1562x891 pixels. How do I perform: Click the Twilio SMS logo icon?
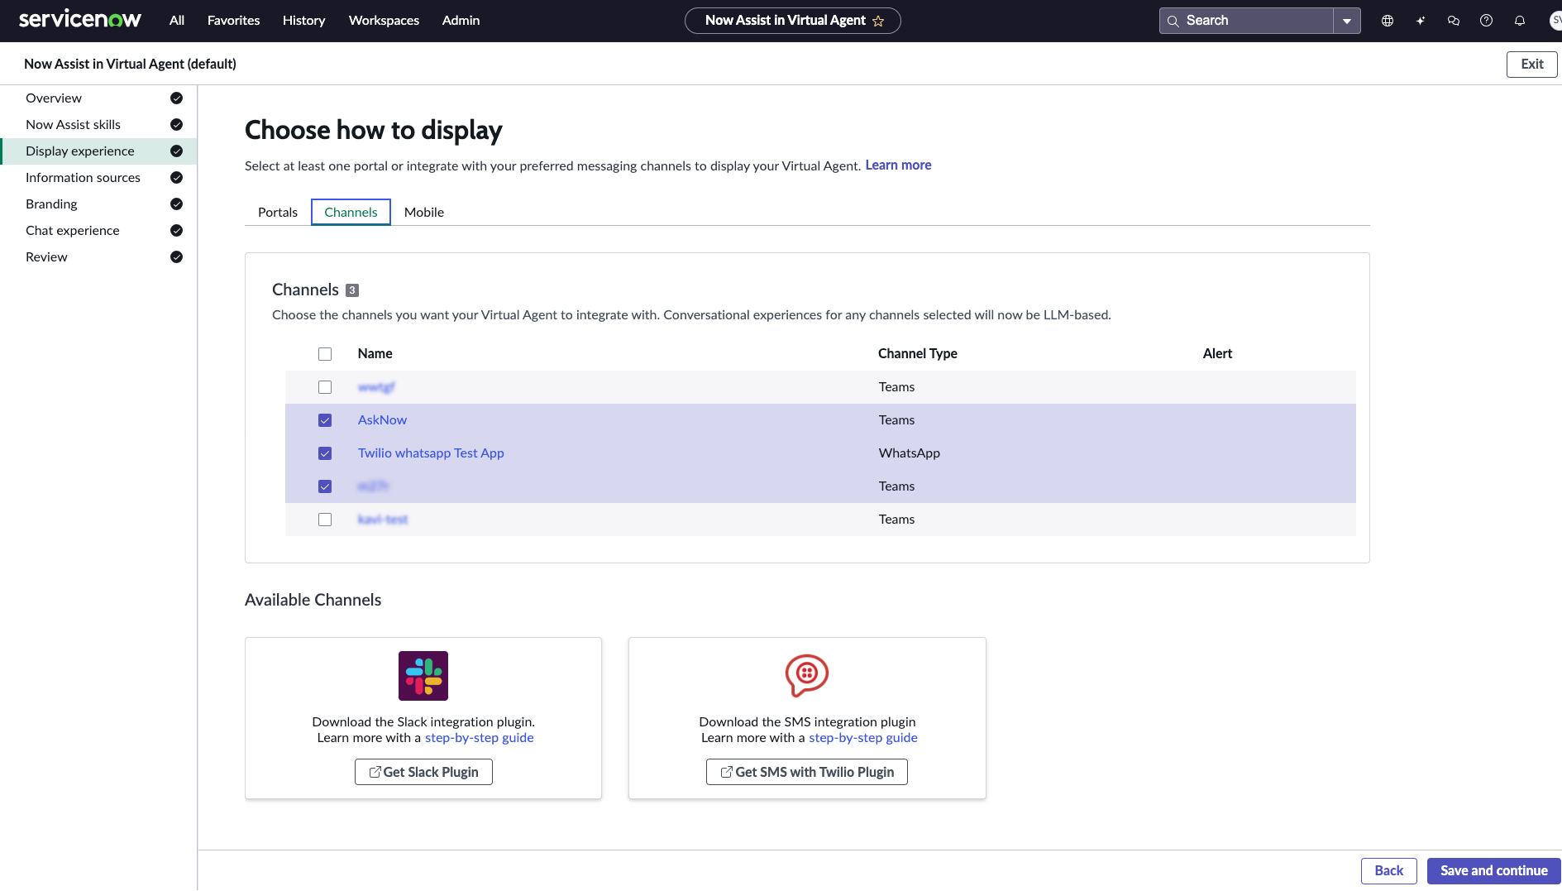(807, 675)
